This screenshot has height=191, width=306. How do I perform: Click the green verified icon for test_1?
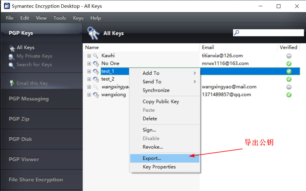click(x=289, y=71)
